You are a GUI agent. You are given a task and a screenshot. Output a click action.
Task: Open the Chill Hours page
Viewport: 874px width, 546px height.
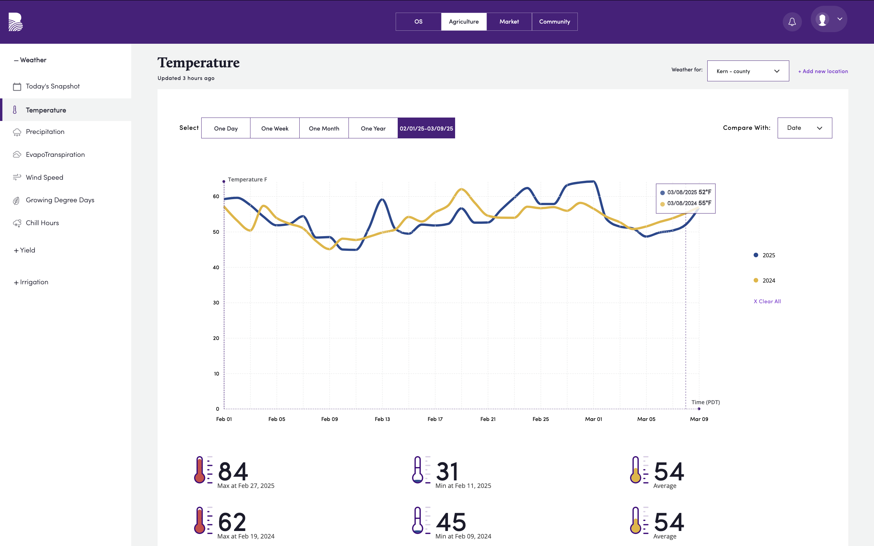tap(42, 223)
